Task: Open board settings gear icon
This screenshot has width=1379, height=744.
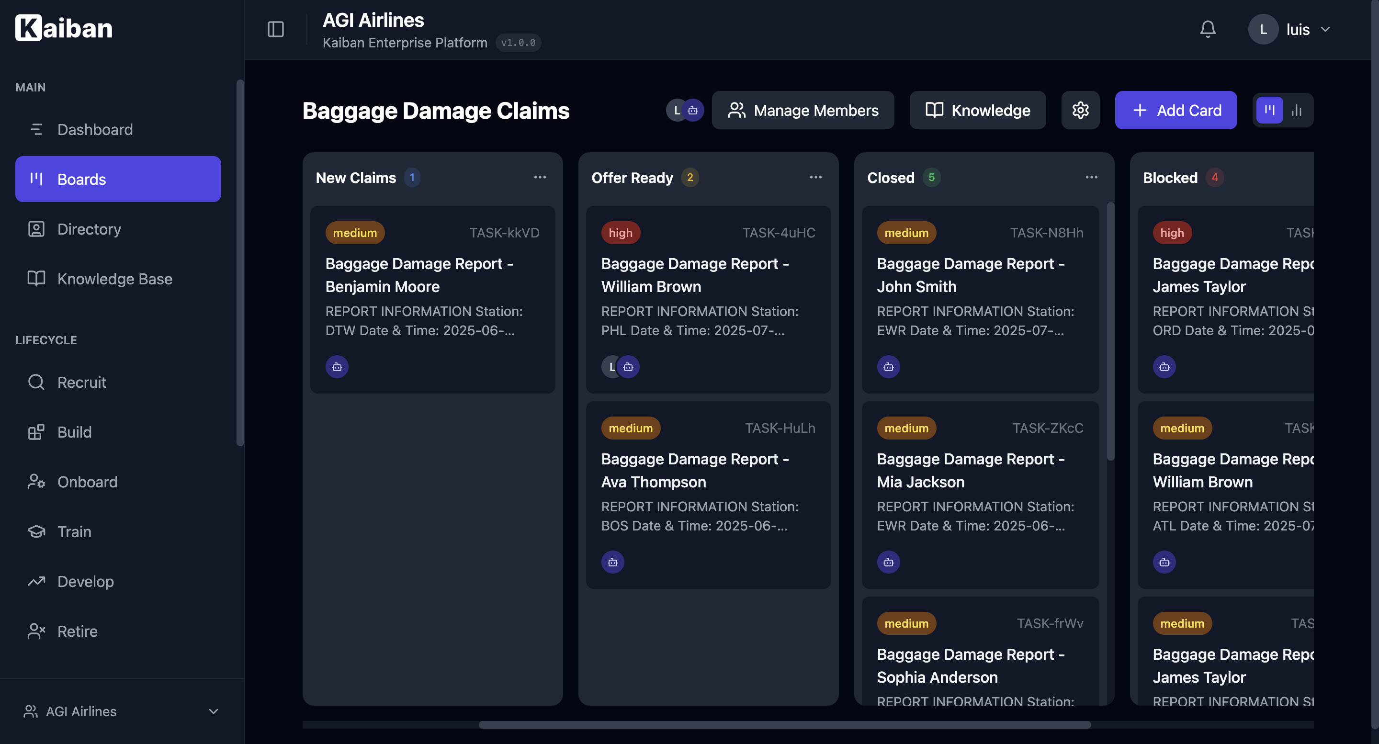Action: pos(1080,110)
